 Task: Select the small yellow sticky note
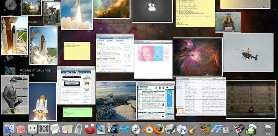[x=77, y=51]
